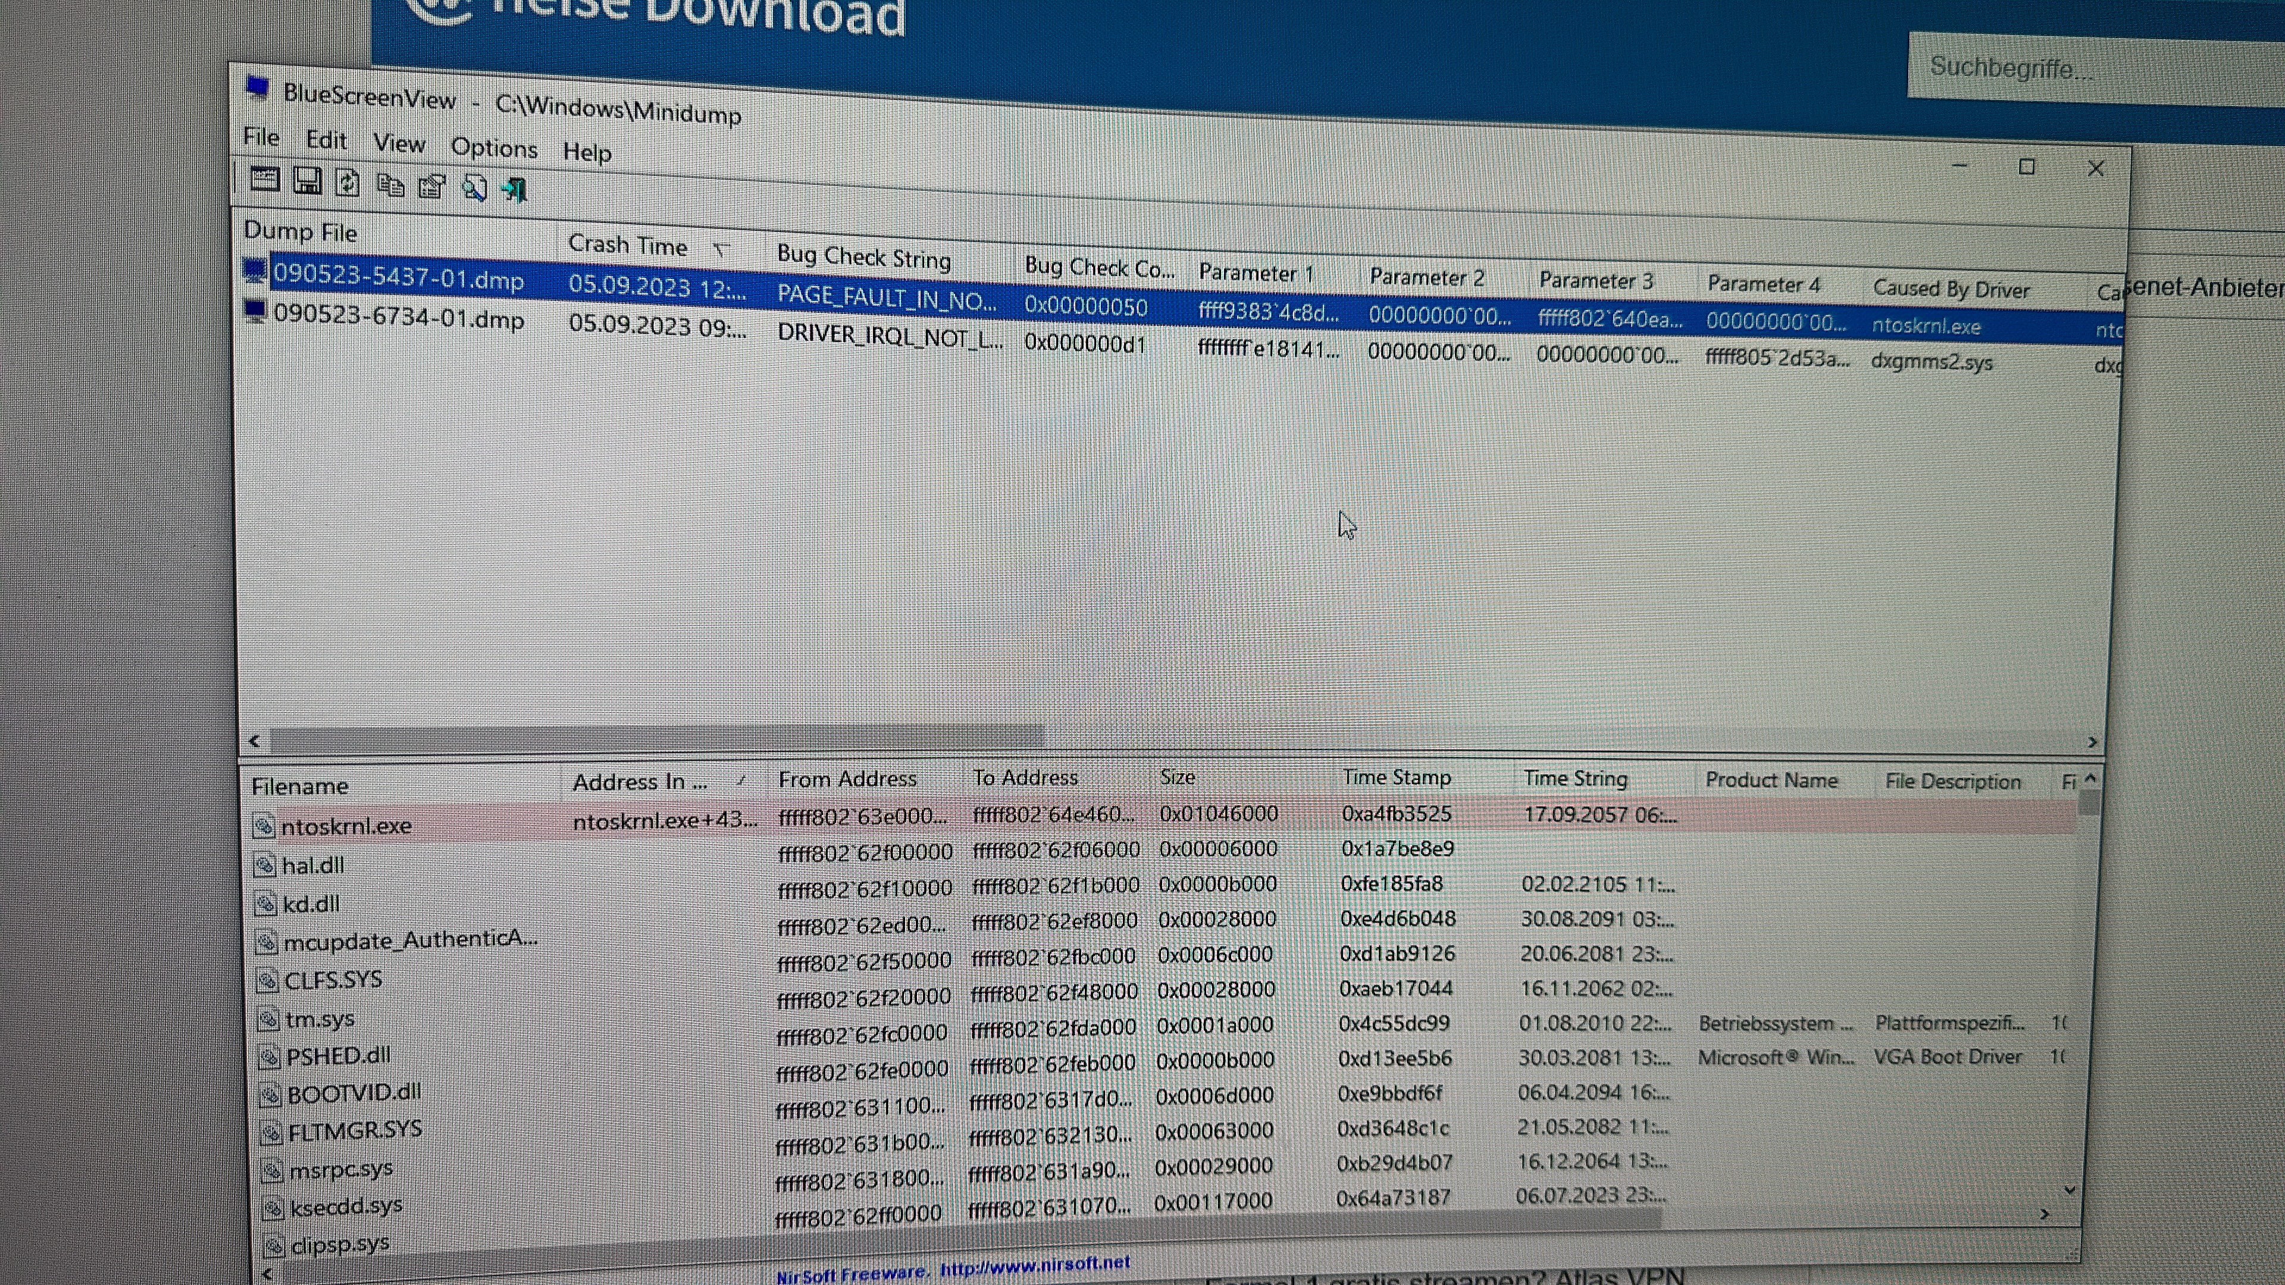Viewport: 2285px width, 1285px height.
Task: Click the Exit door toolbar icon
Action: click(x=515, y=190)
